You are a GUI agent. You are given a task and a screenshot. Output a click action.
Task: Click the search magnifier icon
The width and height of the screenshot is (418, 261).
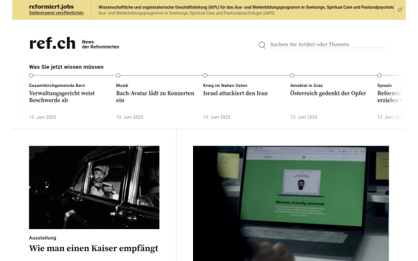click(262, 45)
